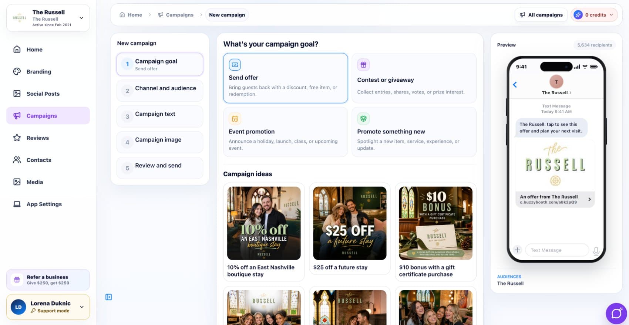
Task: Click the Event promotion calendar icon
Action: pyautogui.click(x=235, y=119)
